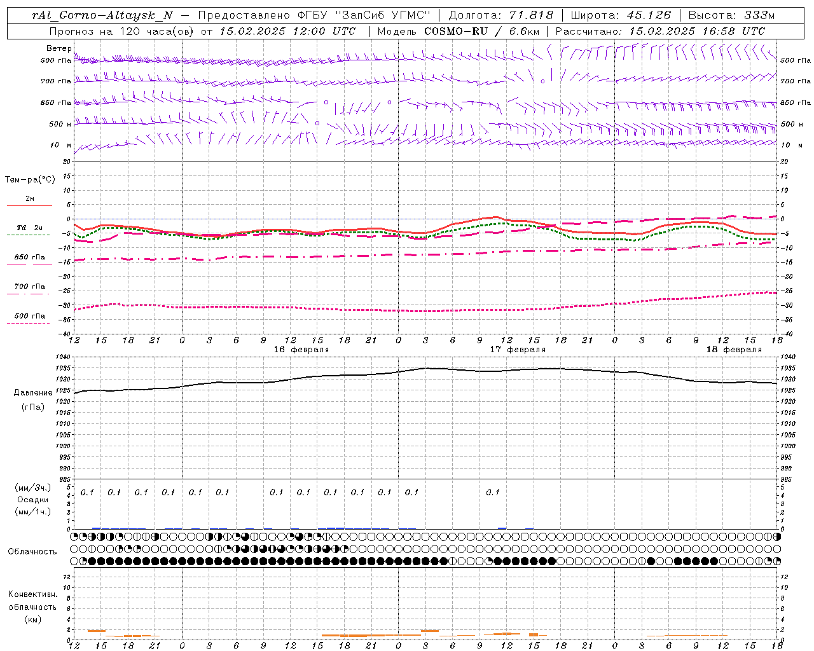
Task: Click the Td 2м dew point legend label
Action: (x=30, y=228)
